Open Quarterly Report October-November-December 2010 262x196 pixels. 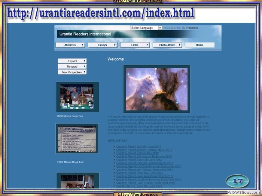point(149,180)
